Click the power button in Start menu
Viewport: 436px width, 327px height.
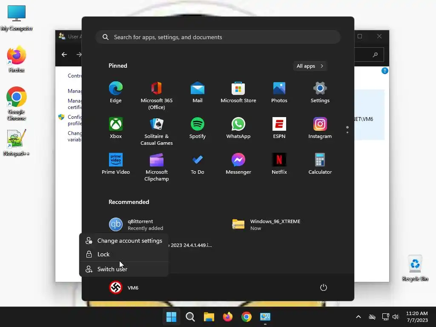[x=324, y=287]
